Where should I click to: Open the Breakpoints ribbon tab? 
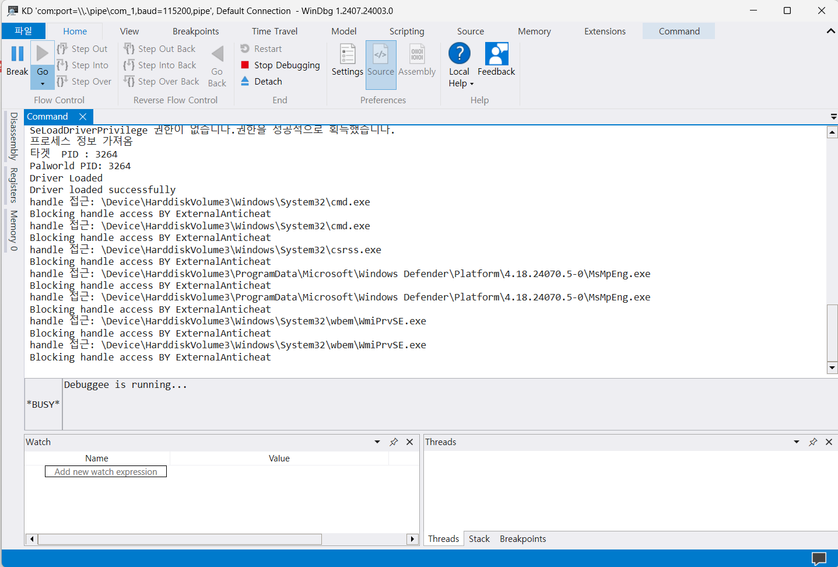(x=196, y=32)
